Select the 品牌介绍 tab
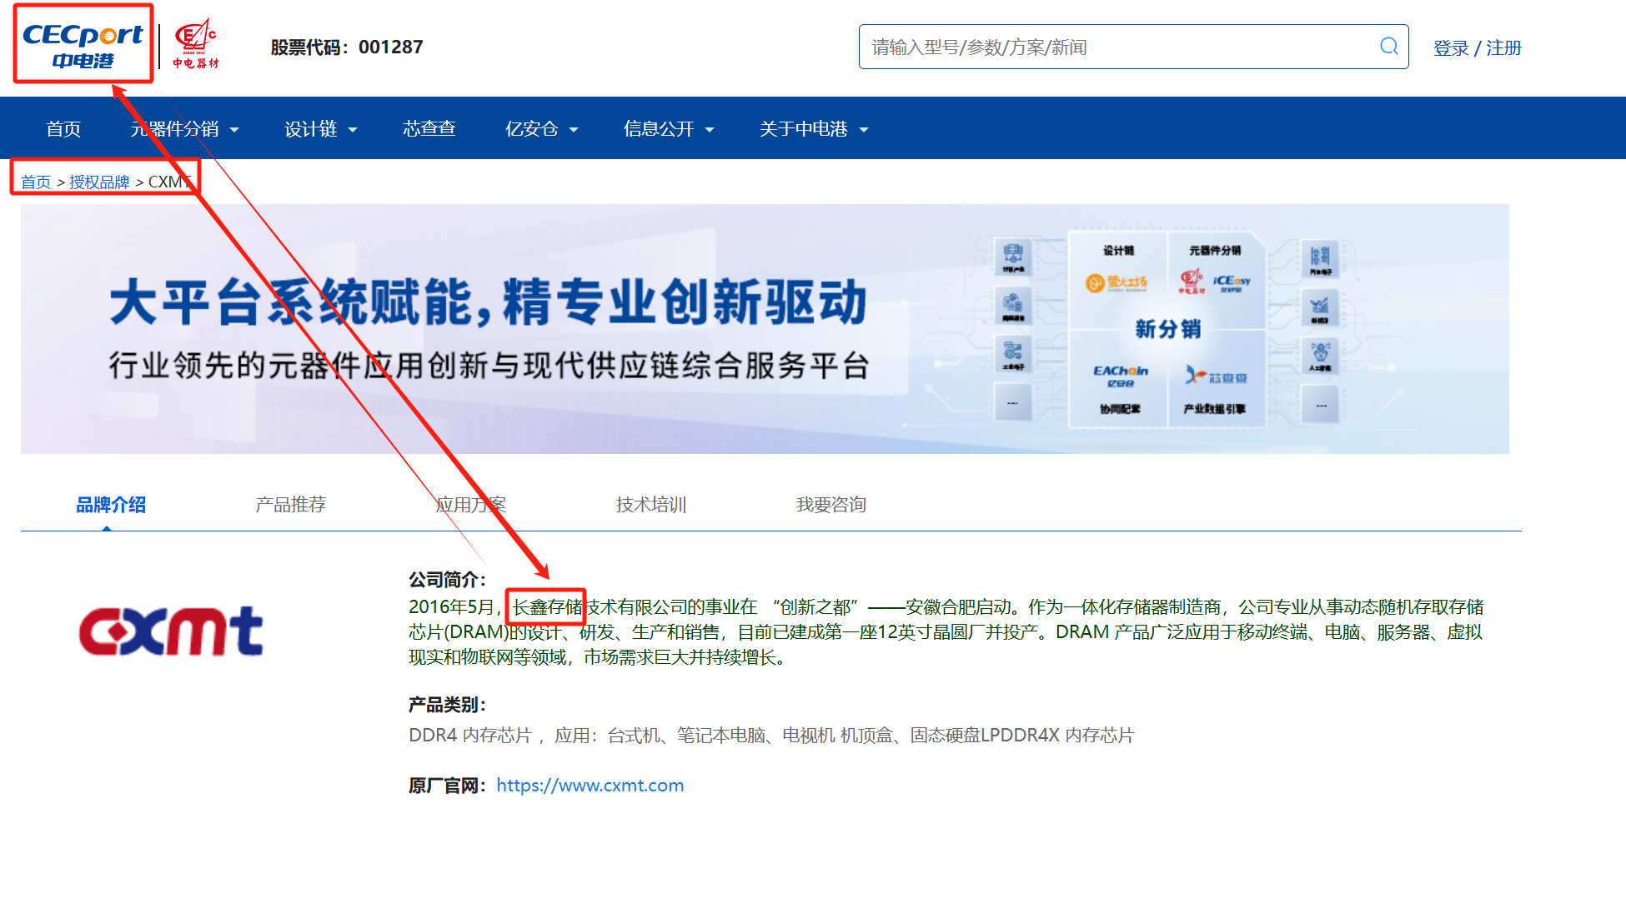1626x913 pixels. tap(111, 504)
